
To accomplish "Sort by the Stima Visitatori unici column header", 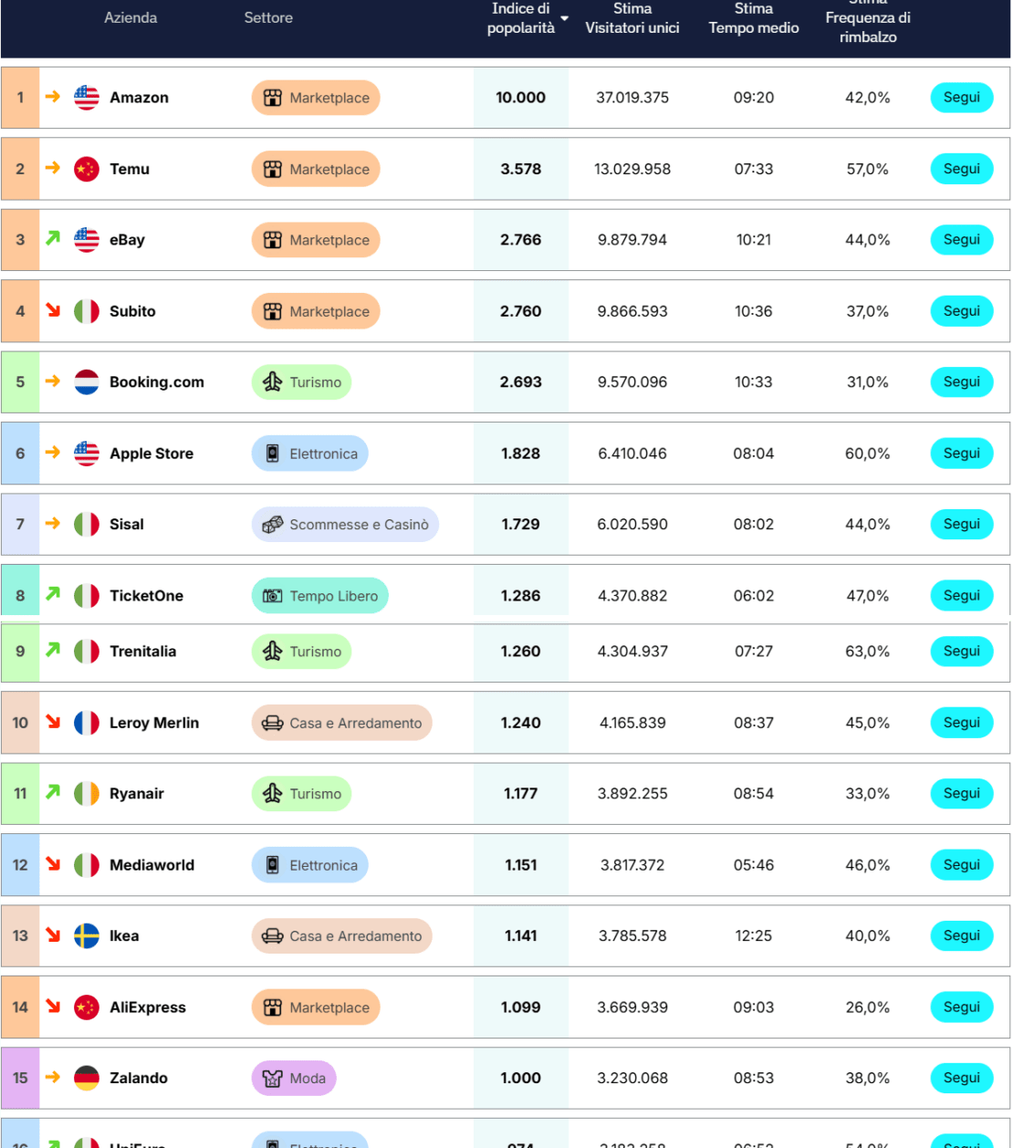I will (x=632, y=18).
